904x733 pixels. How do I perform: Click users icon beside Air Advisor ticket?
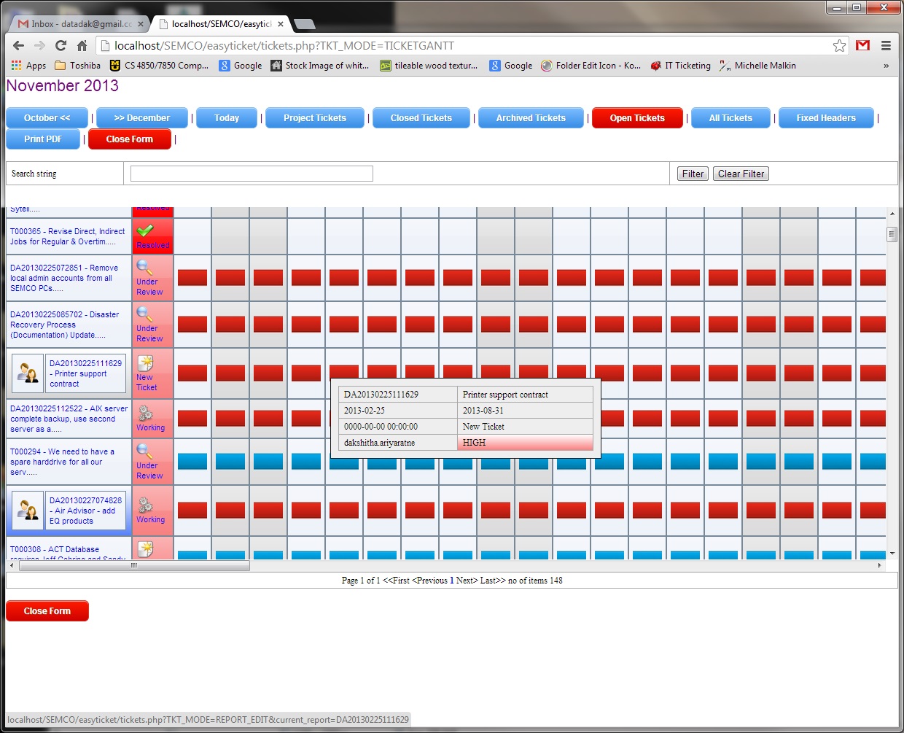(28, 510)
